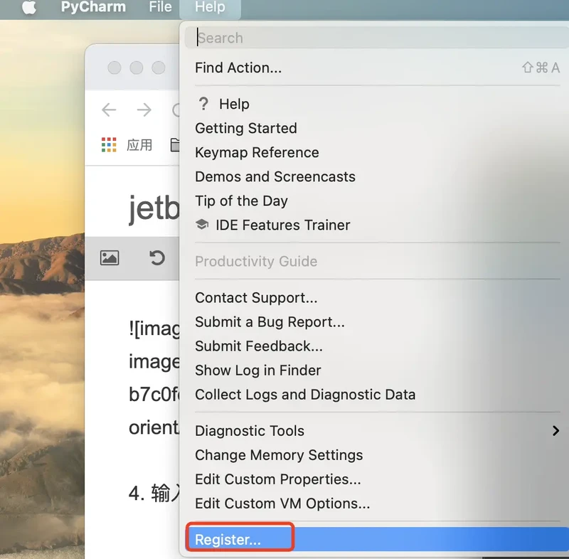Screen dimensions: 569x559
Task: Open the apps grid in bookmarks bar
Action: [x=109, y=145]
